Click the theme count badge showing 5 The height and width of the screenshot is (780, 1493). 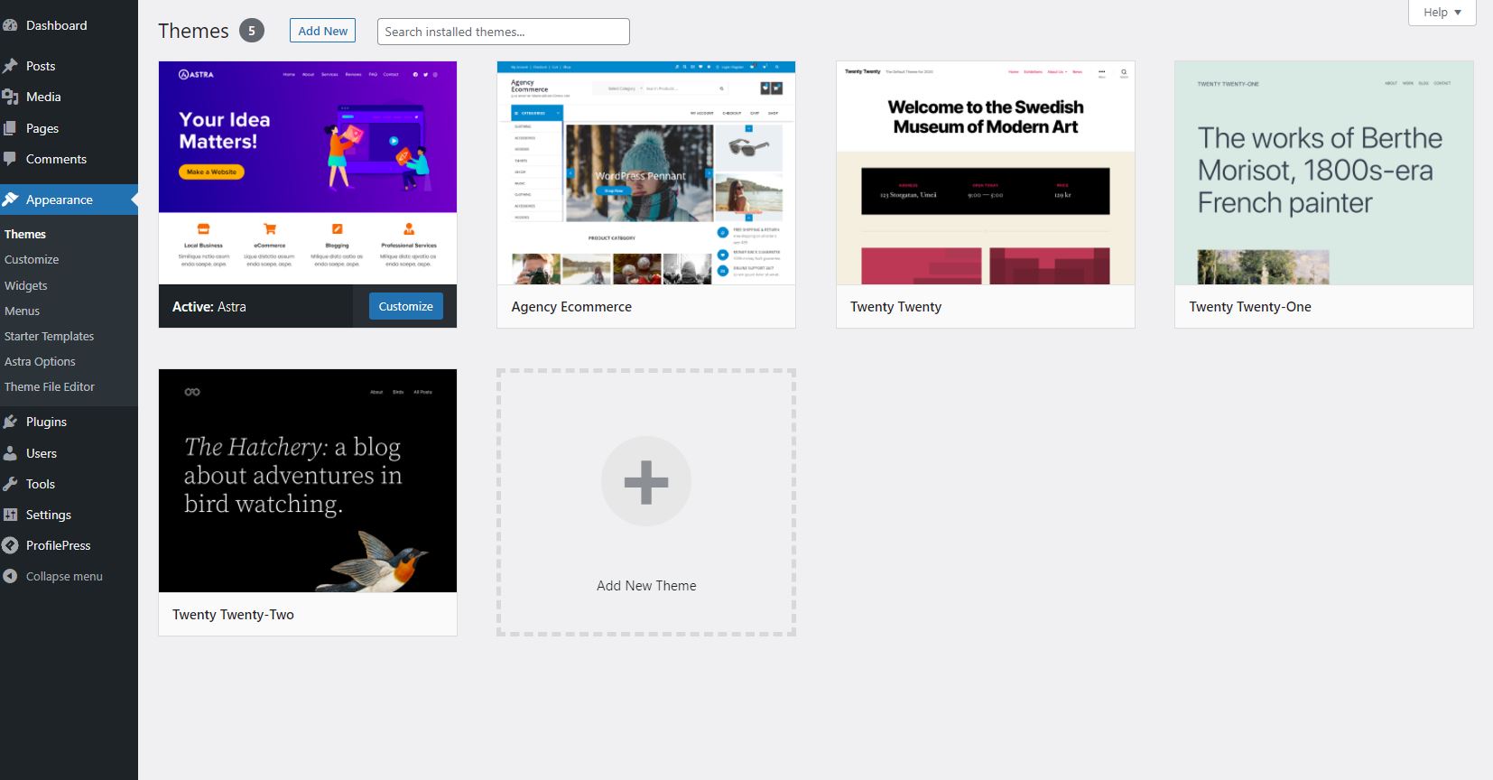252,31
